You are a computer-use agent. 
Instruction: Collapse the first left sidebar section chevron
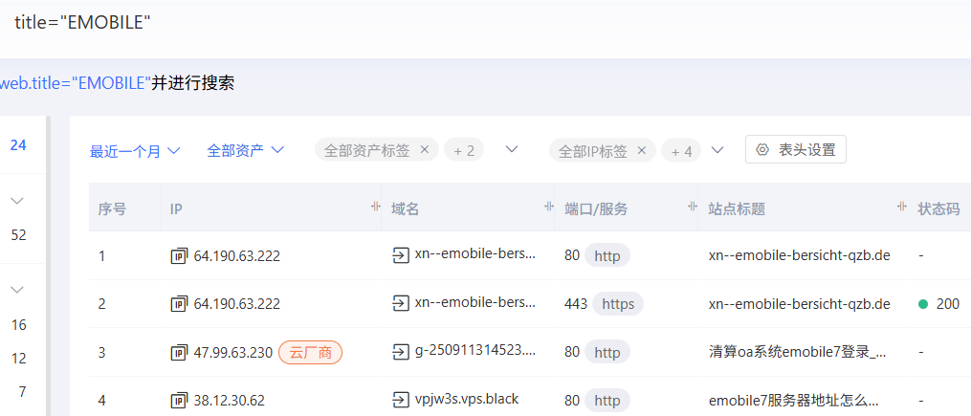pos(17,201)
